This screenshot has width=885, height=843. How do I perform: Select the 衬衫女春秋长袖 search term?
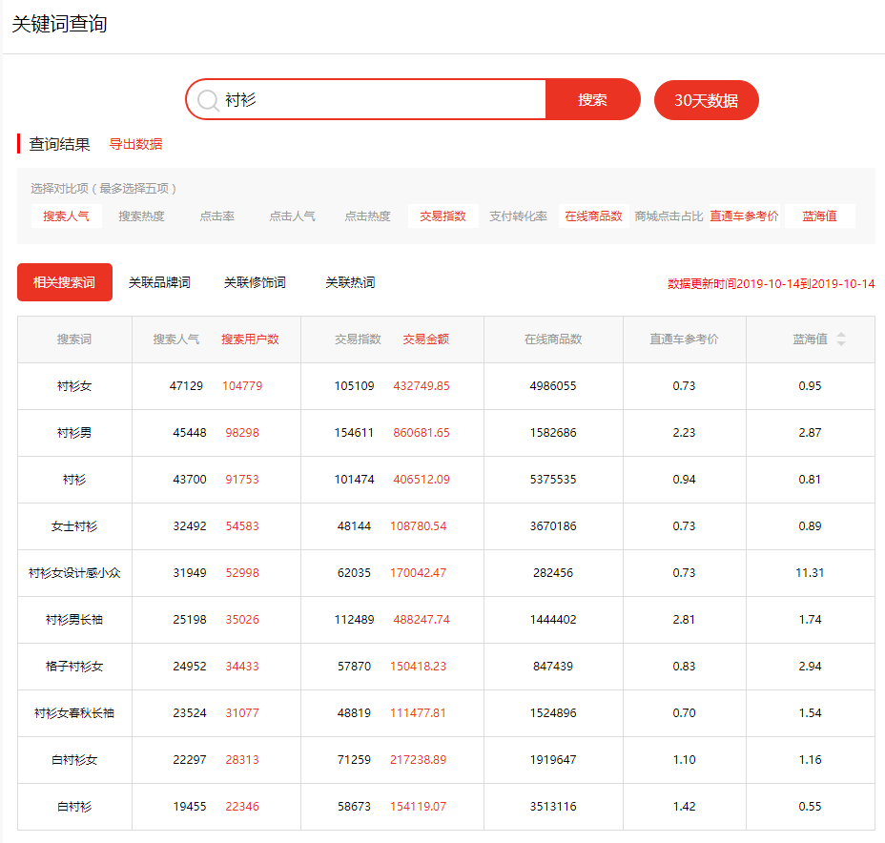(74, 713)
